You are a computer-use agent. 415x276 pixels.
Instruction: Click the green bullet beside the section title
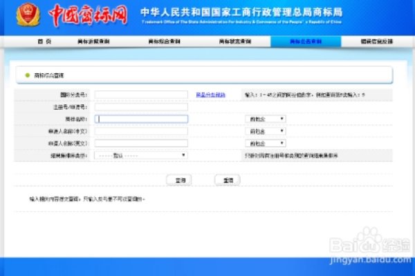pyautogui.click(x=27, y=75)
